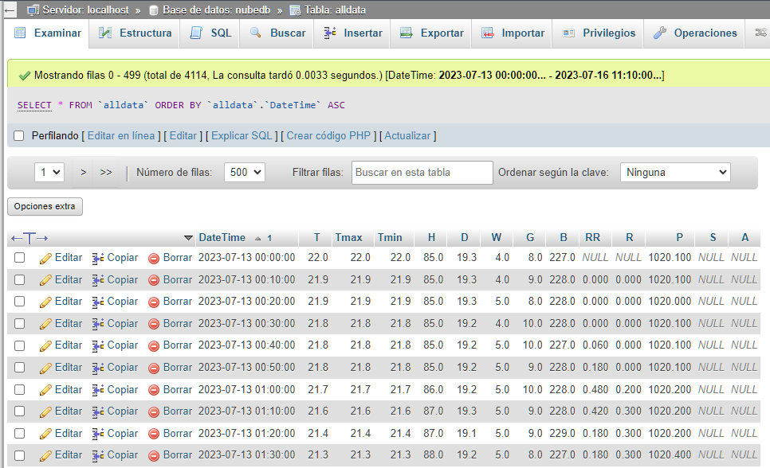
Task: Click the Servidor: localhost breadcrumb
Action: 85,10
